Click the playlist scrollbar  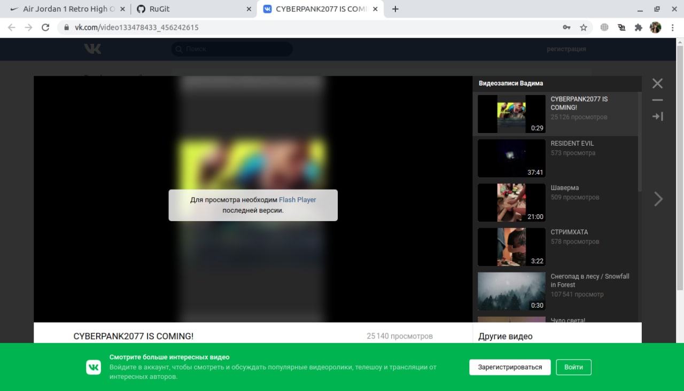point(640,142)
